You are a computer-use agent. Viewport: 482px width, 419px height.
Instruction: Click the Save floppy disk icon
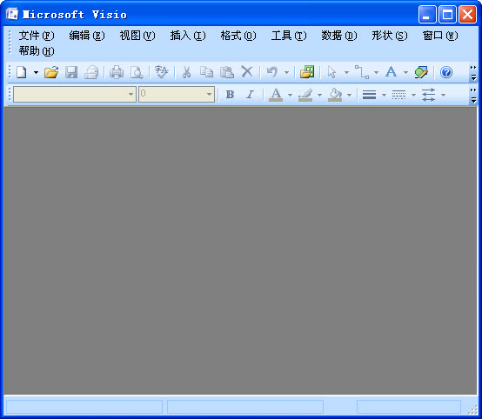point(71,72)
